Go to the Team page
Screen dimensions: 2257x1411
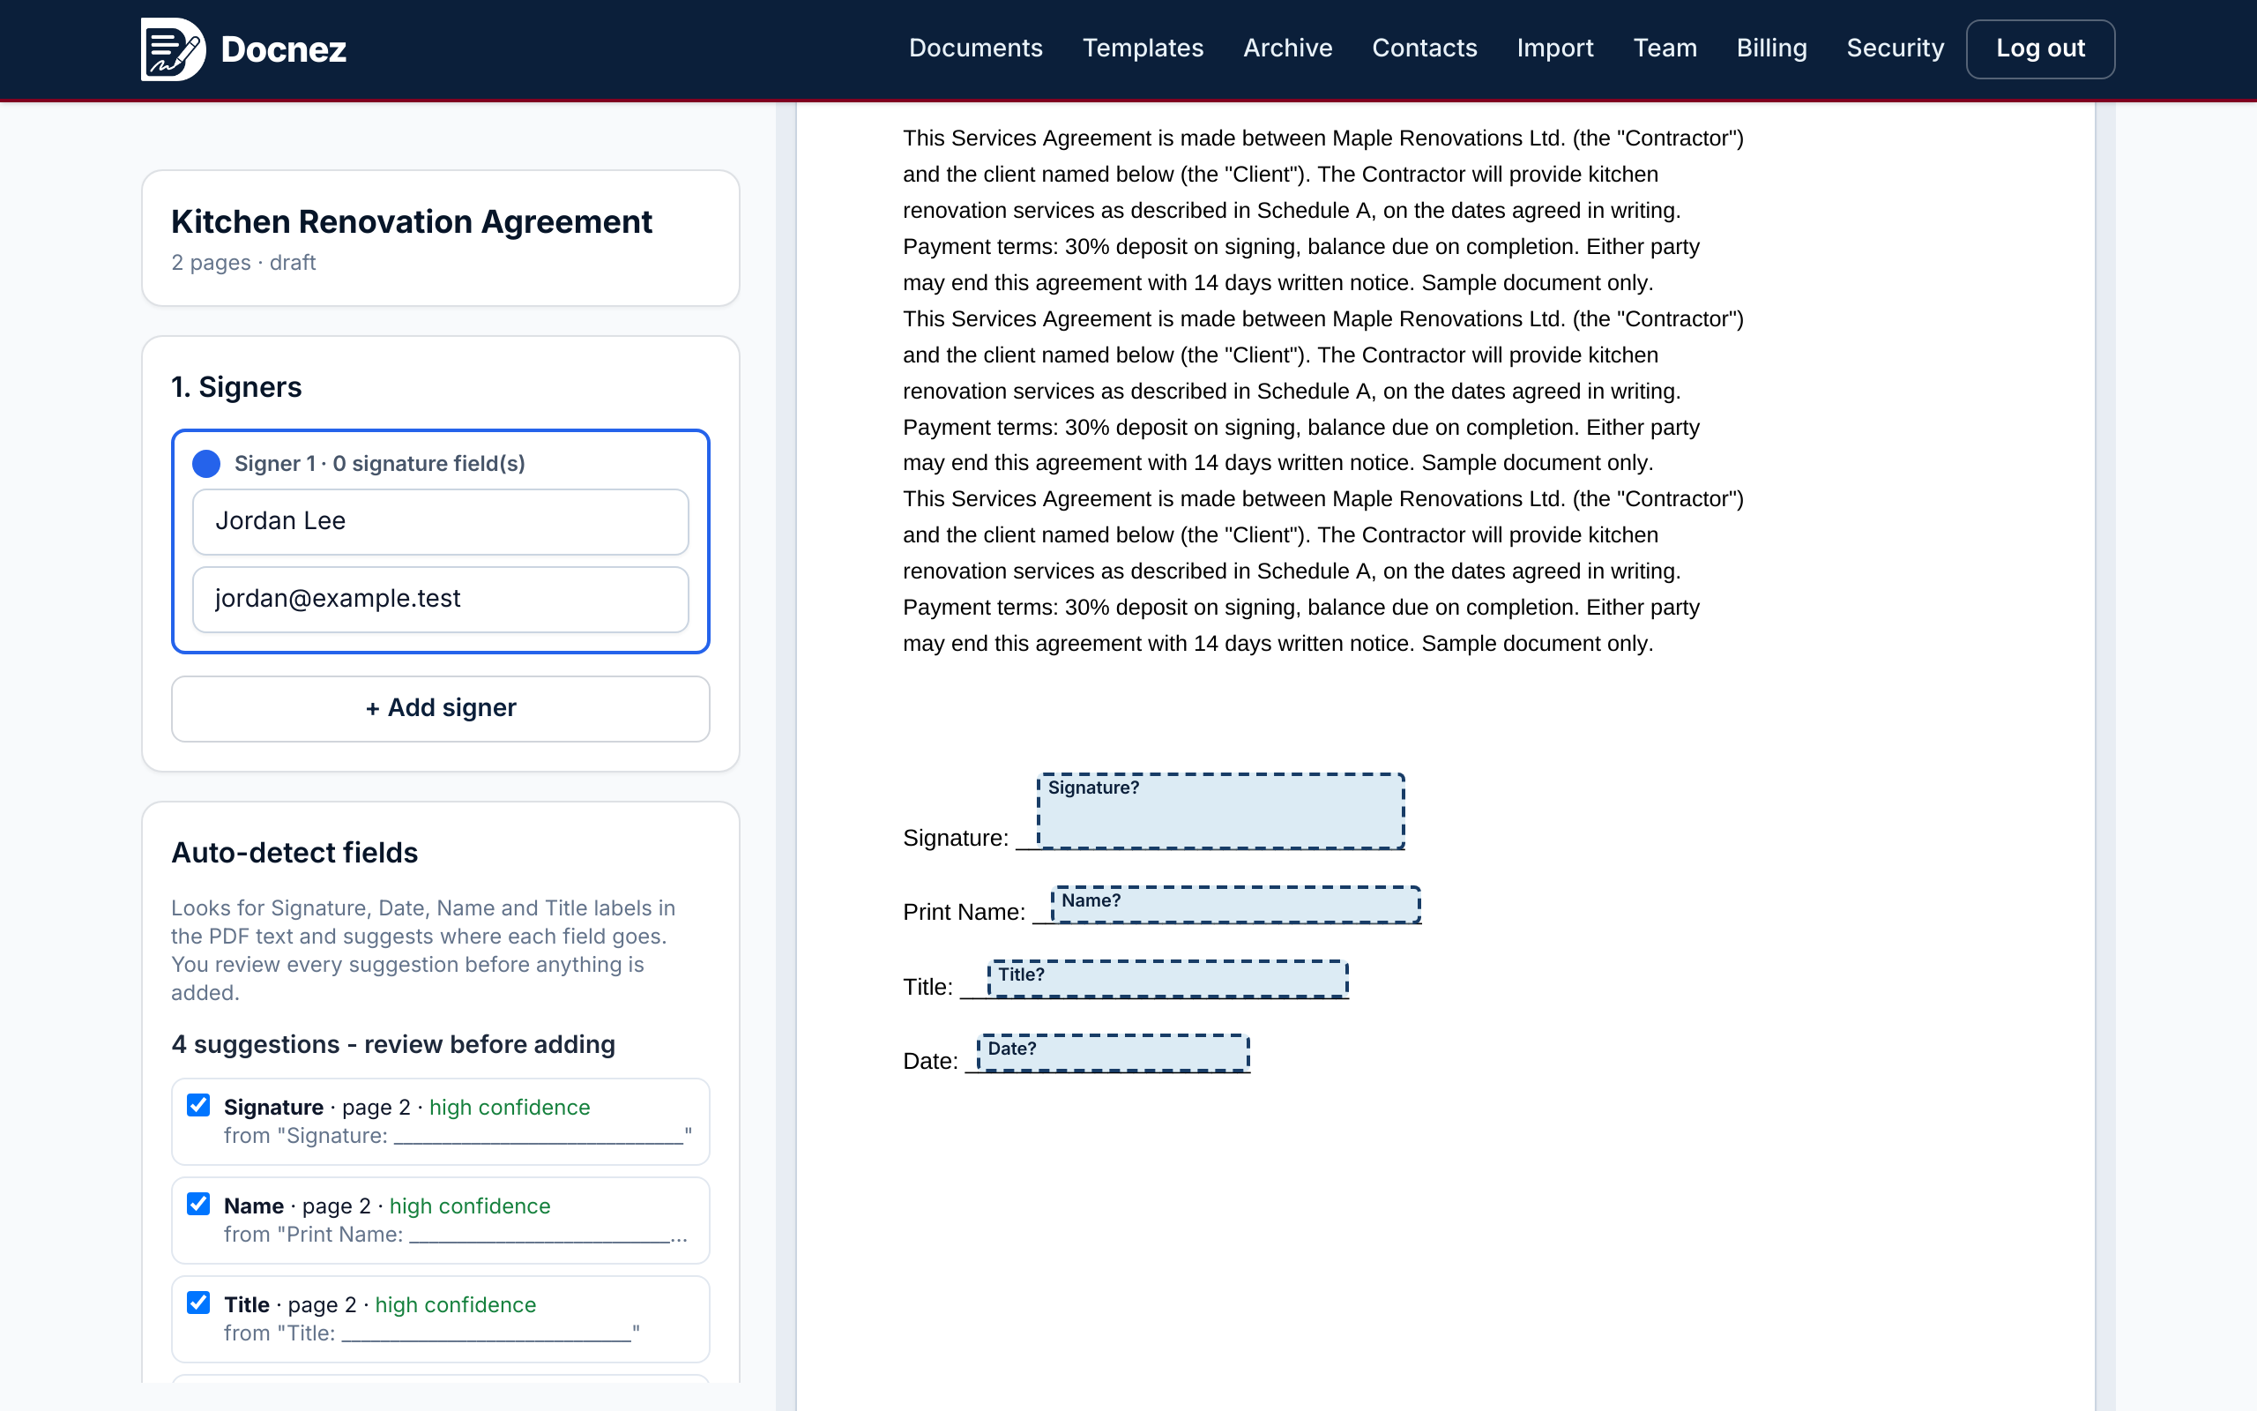tap(1665, 49)
